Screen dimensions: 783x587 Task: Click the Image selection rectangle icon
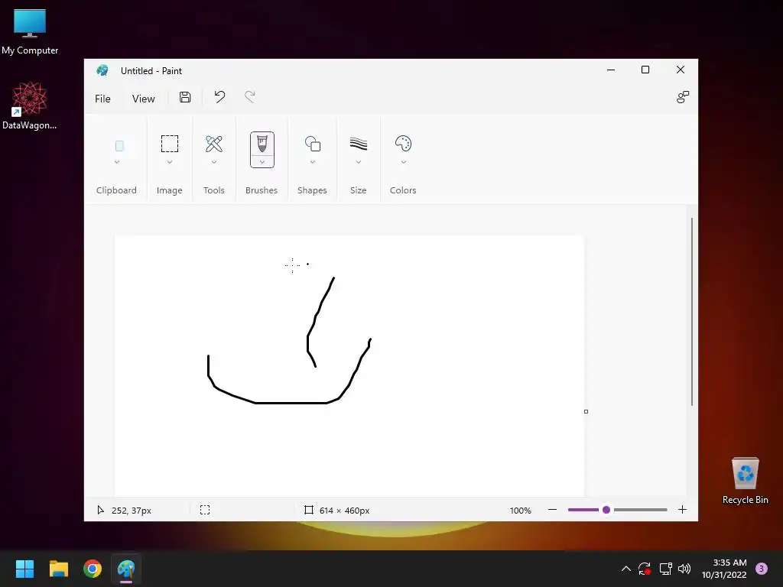[170, 144]
